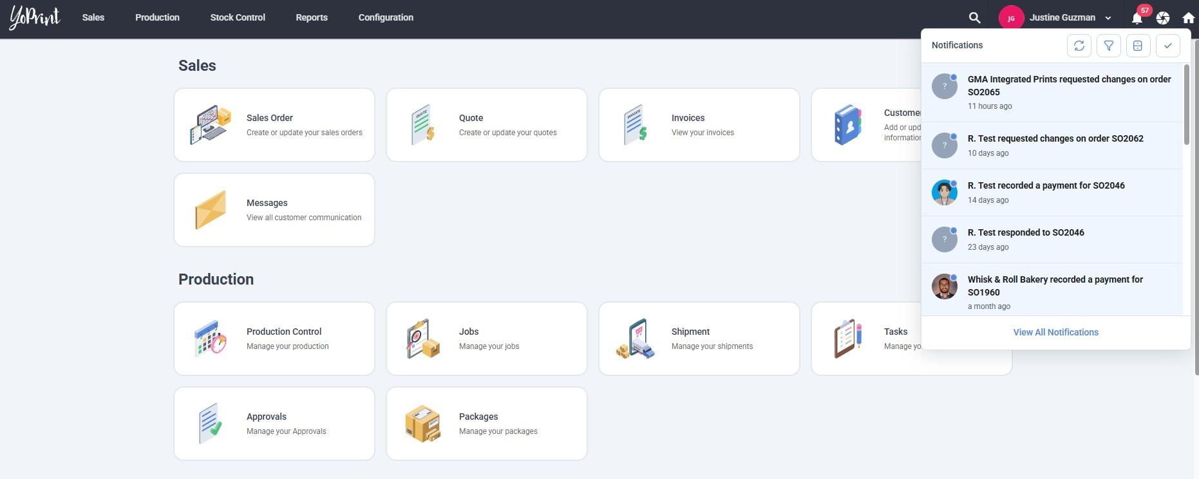This screenshot has width=1199, height=479.
Task: Click View All Notifications link
Action: [1055, 332]
